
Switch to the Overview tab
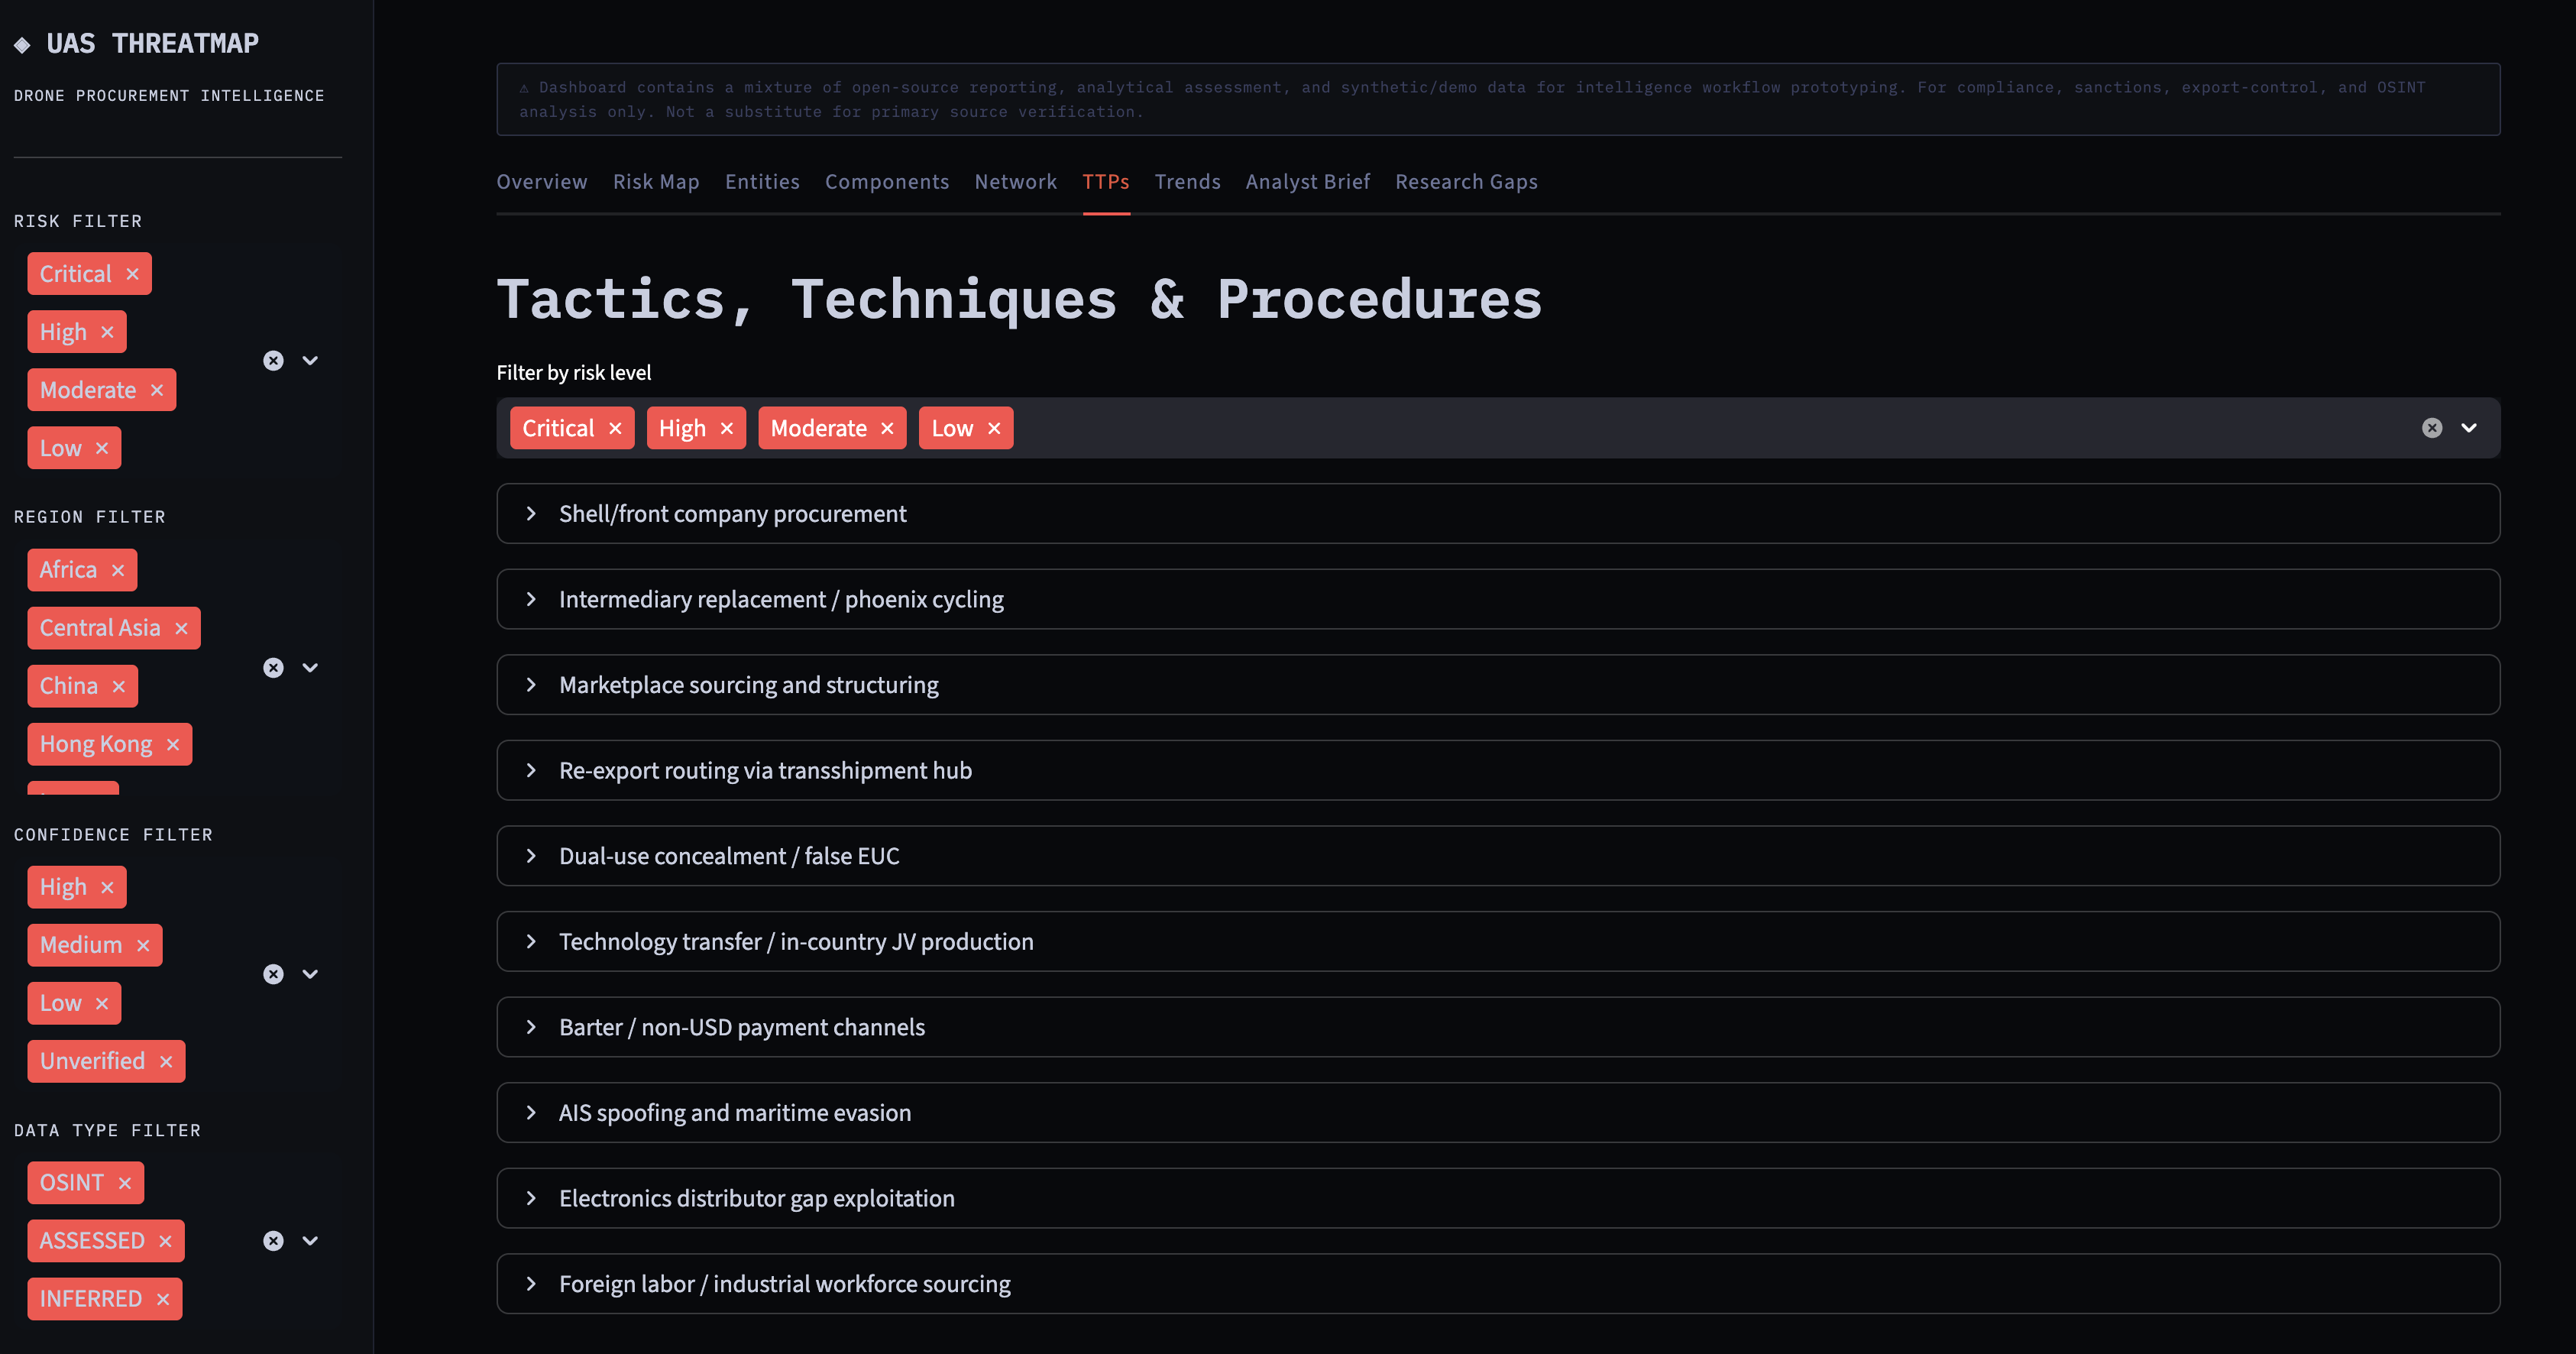pos(542,182)
